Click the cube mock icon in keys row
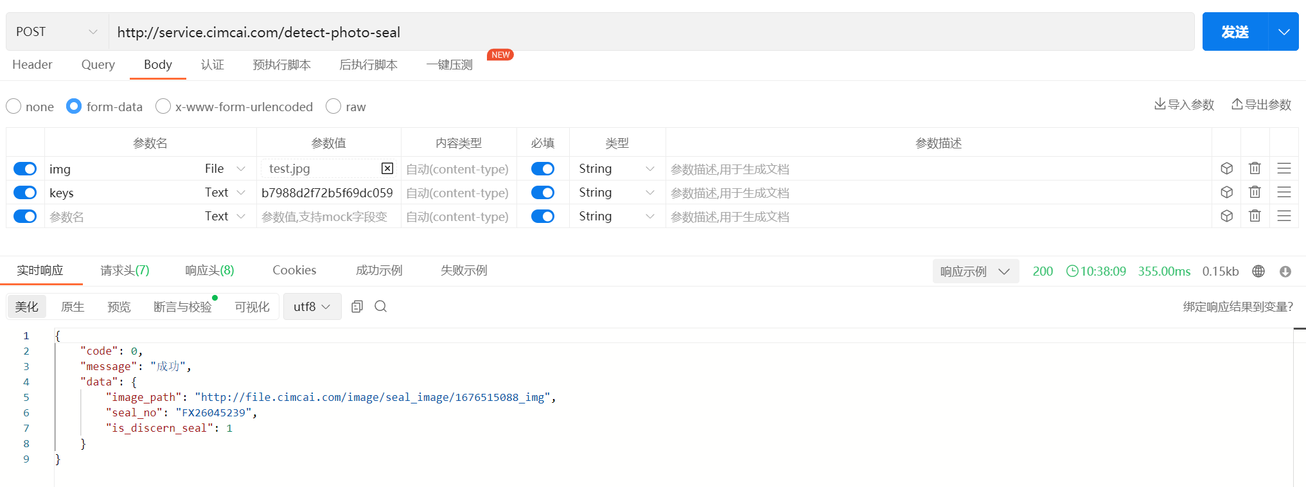The width and height of the screenshot is (1306, 487). tap(1226, 192)
